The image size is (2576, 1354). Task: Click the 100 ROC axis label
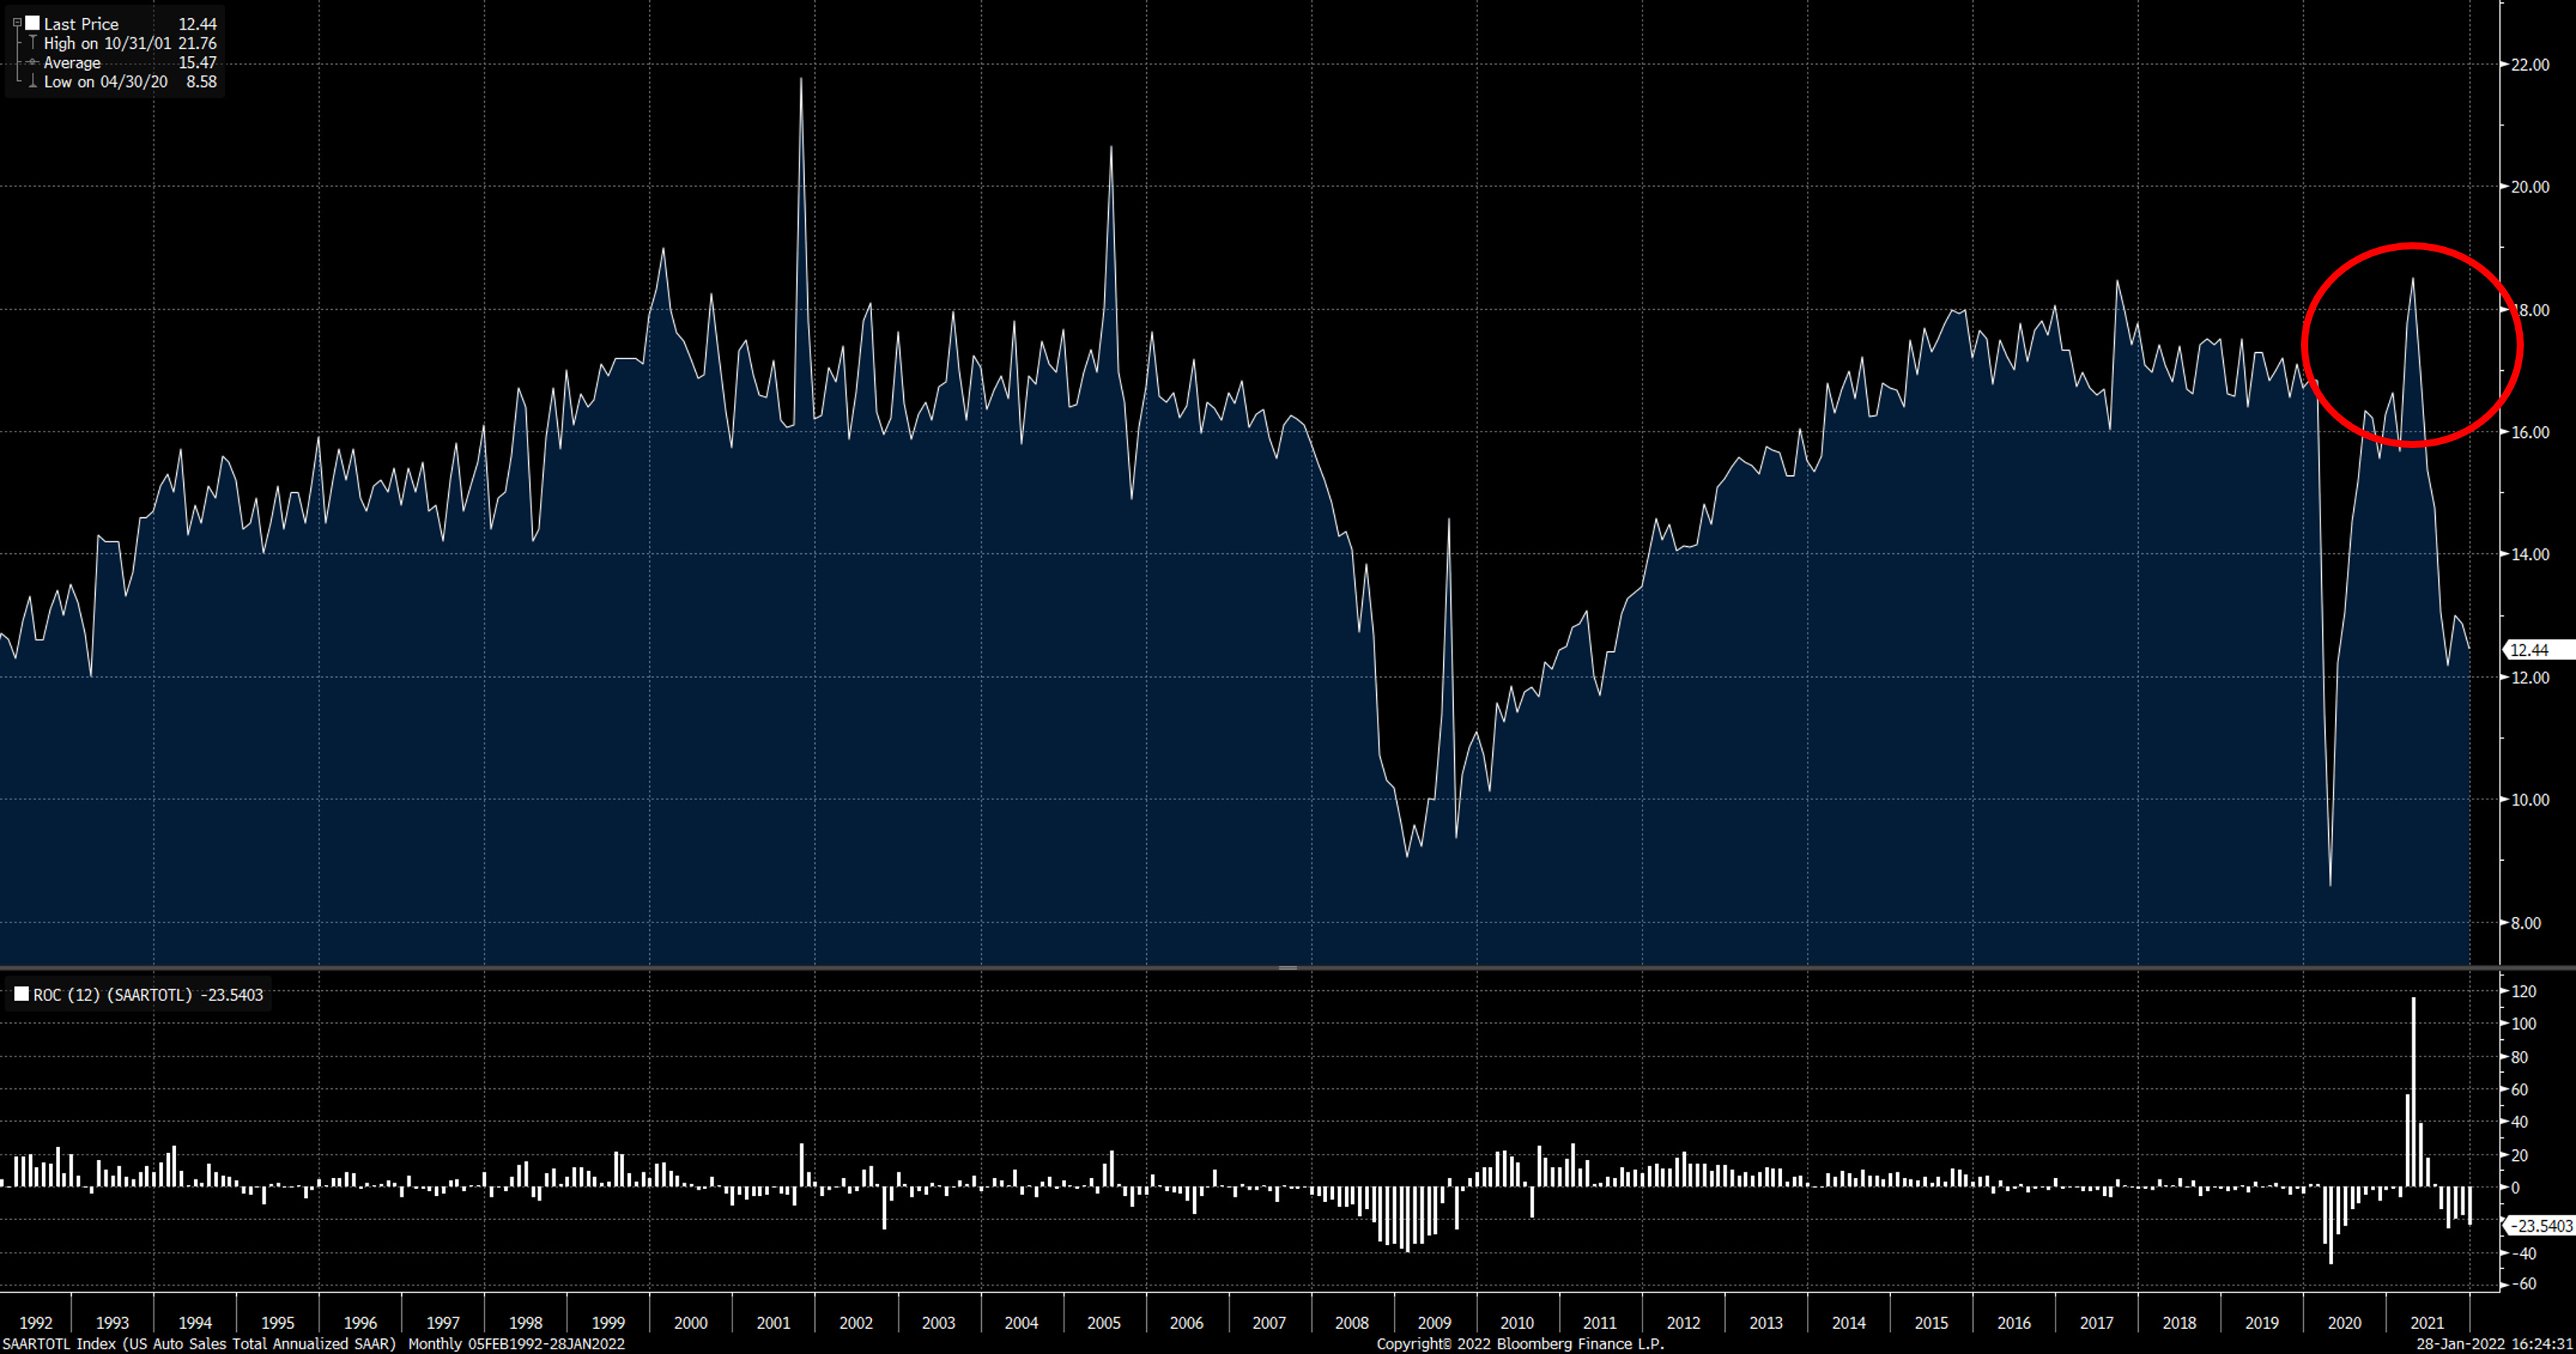pyautogui.click(x=2524, y=1024)
